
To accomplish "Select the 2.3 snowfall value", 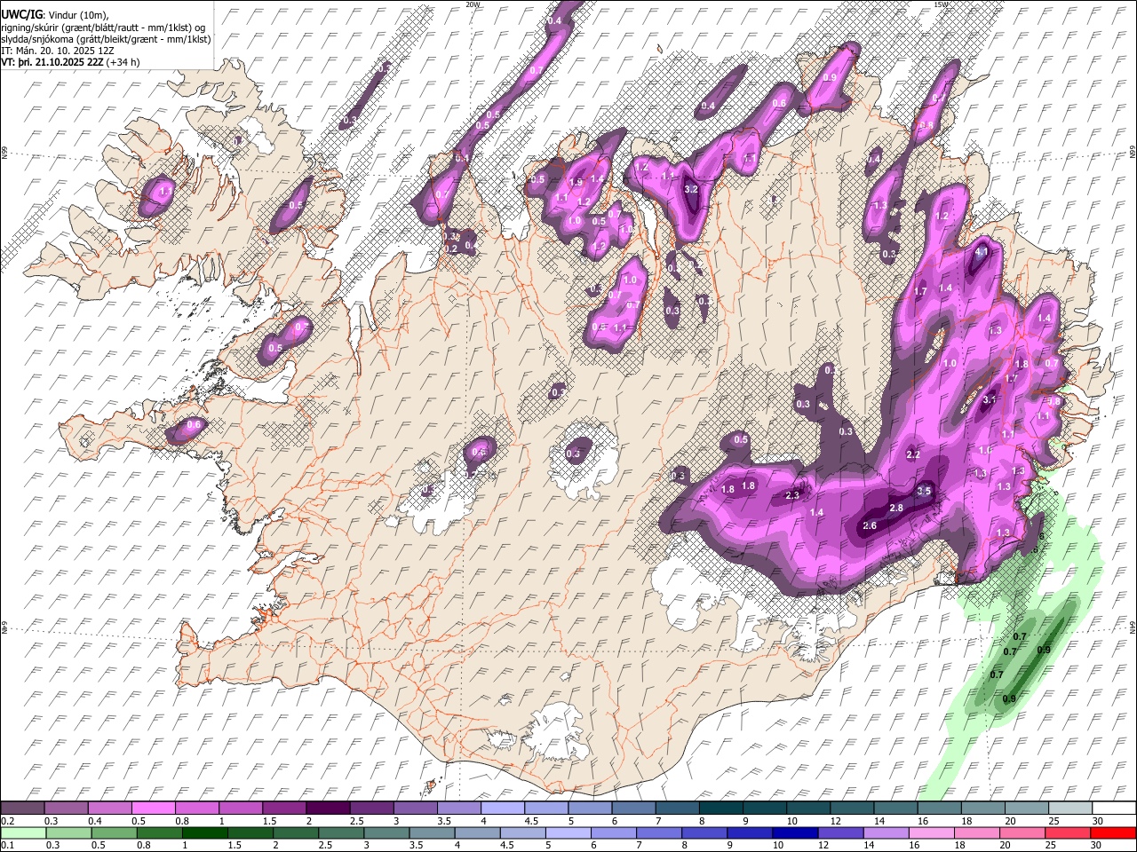I will [793, 495].
